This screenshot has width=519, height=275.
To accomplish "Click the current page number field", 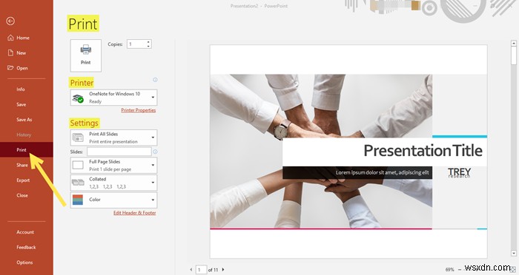I will click(201, 270).
